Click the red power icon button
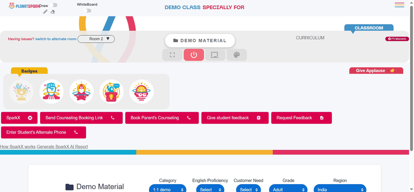Viewport: 414px width, 192px height. click(194, 55)
